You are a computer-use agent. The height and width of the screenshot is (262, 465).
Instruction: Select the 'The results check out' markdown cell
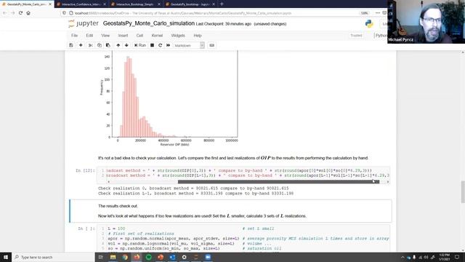[230, 211]
